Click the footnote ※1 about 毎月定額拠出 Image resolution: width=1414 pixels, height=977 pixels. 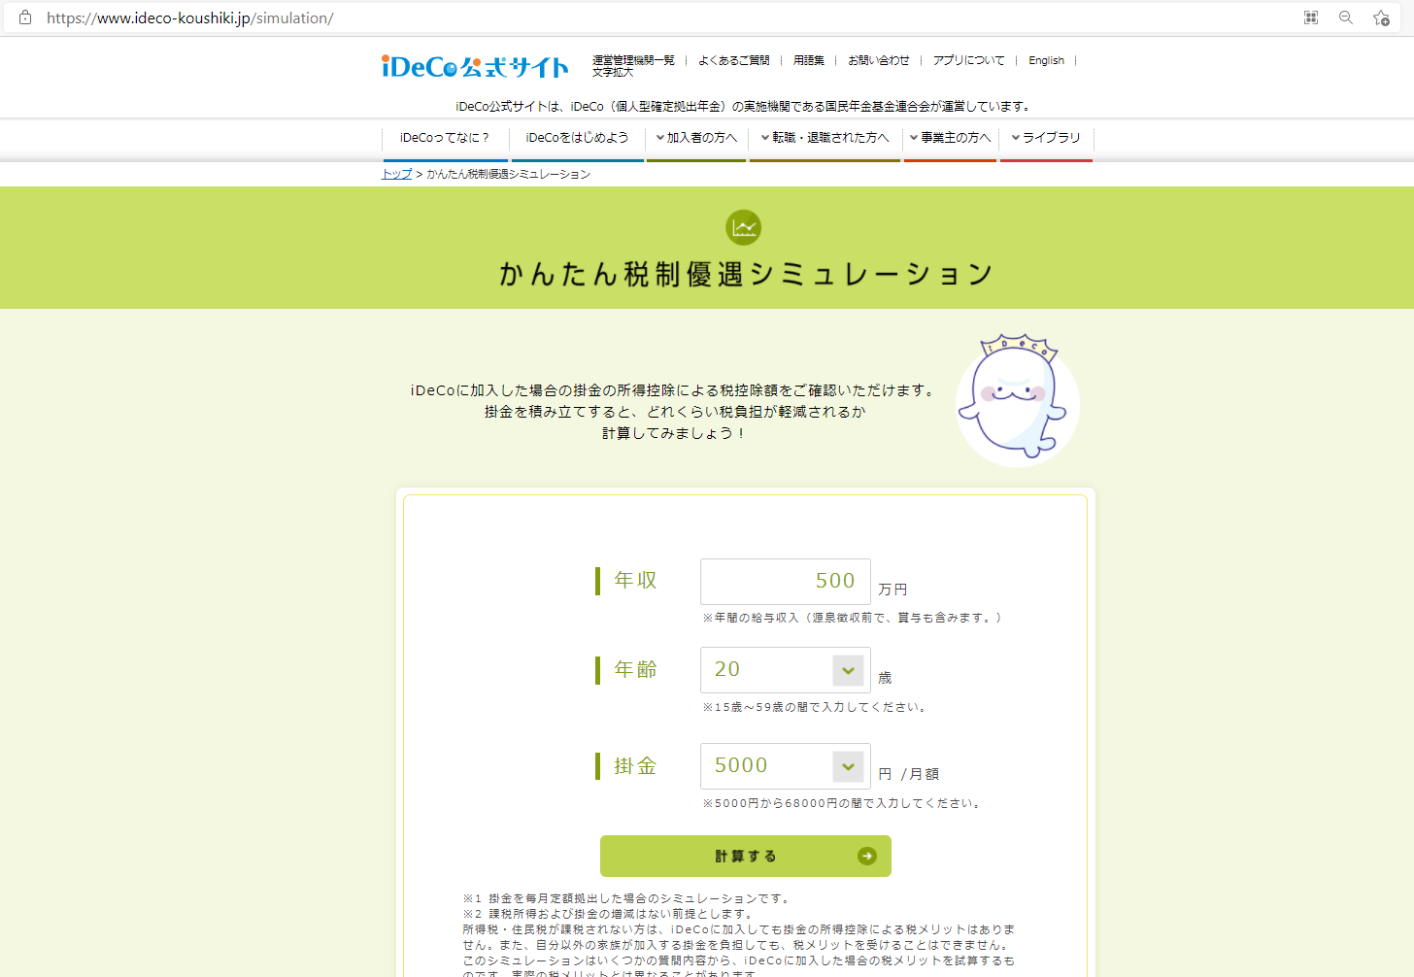click(x=628, y=898)
